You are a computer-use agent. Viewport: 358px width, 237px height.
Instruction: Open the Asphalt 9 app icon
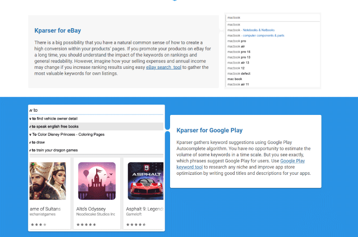pos(146,181)
